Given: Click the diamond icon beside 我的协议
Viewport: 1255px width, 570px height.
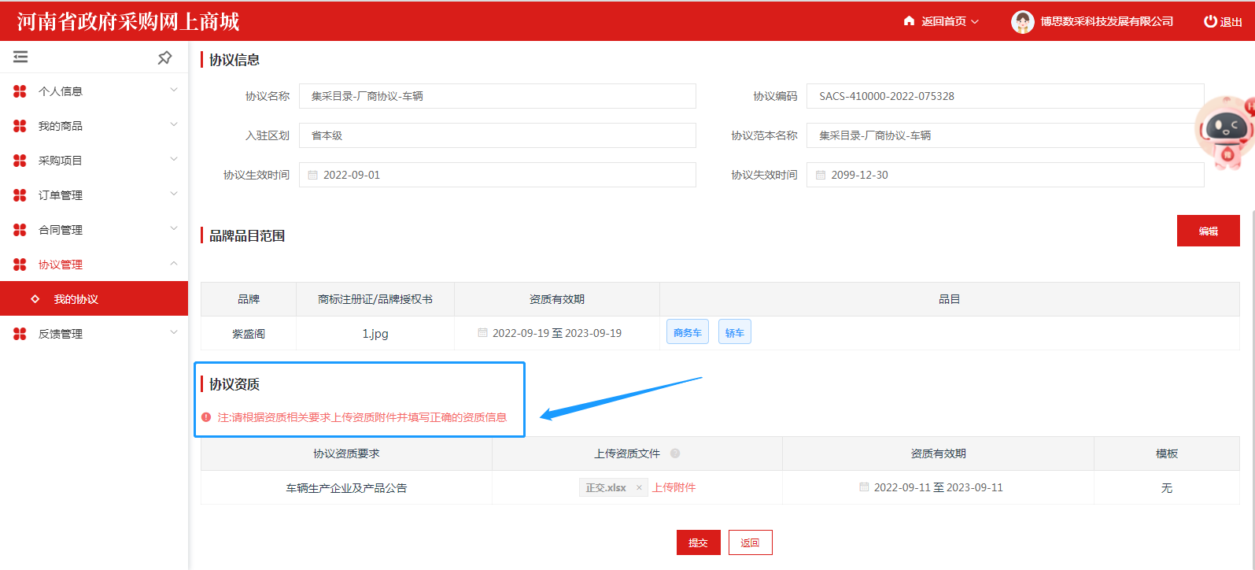Looking at the screenshot, I should [35, 299].
